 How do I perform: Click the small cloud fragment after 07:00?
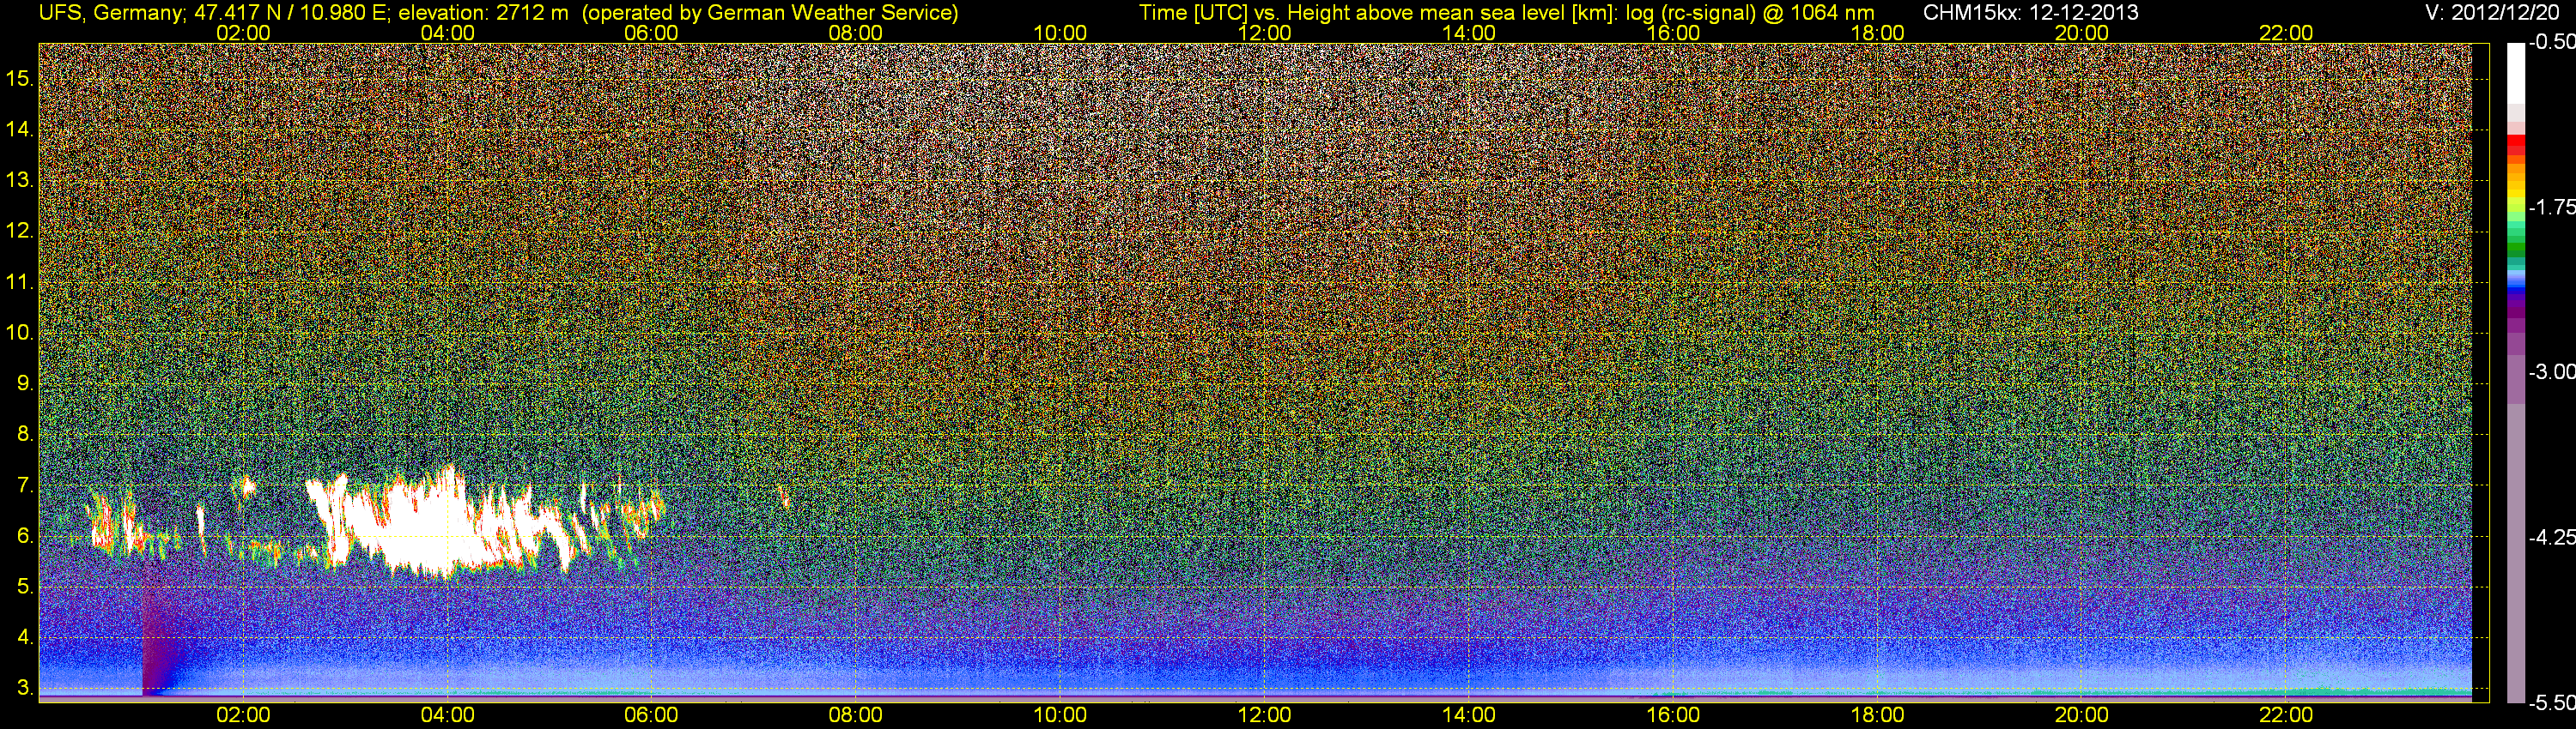(x=784, y=497)
